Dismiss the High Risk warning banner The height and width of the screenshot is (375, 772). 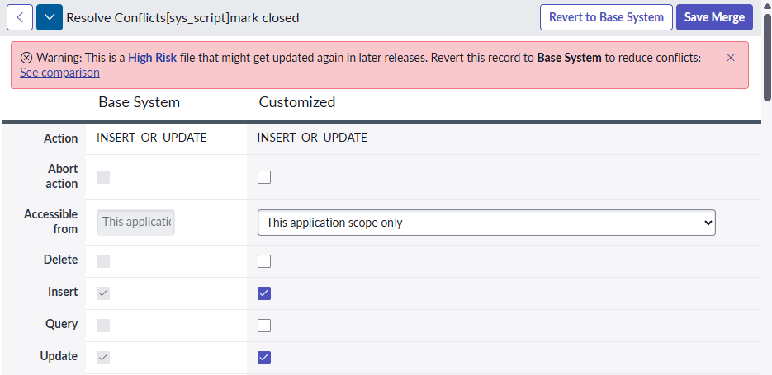731,58
